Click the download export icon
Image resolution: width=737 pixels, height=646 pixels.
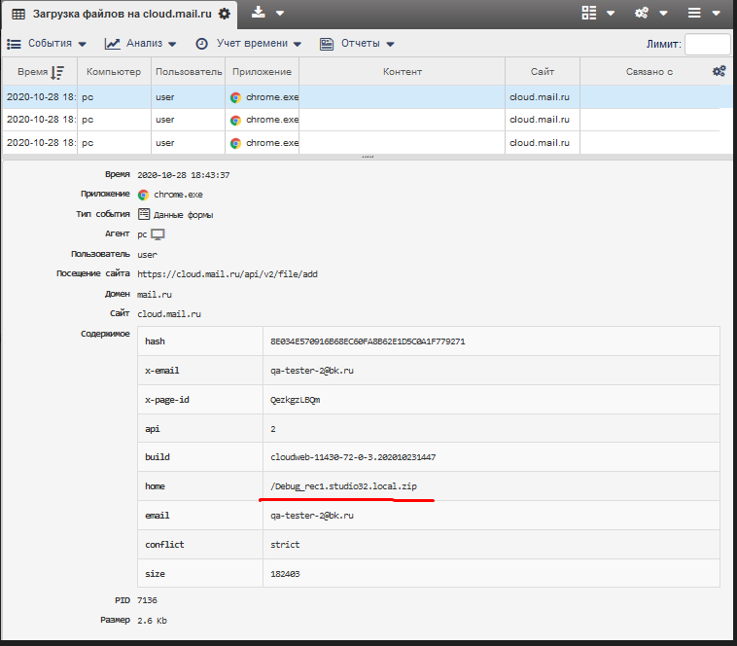(x=259, y=13)
